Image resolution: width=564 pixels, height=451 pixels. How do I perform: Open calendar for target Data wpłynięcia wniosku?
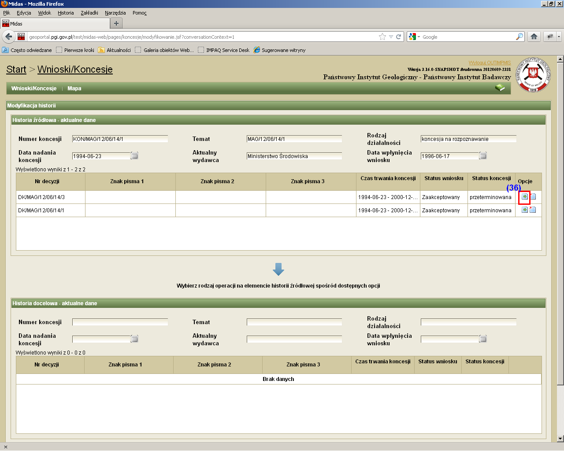click(x=483, y=339)
